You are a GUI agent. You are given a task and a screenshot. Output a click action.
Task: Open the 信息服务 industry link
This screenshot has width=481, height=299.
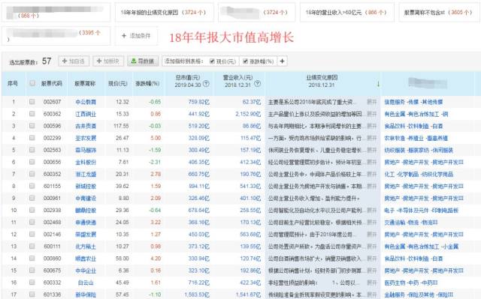pos(395,102)
